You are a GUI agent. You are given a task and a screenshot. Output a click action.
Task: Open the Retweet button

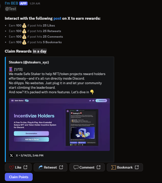pyautogui.click(x=50, y=167)
